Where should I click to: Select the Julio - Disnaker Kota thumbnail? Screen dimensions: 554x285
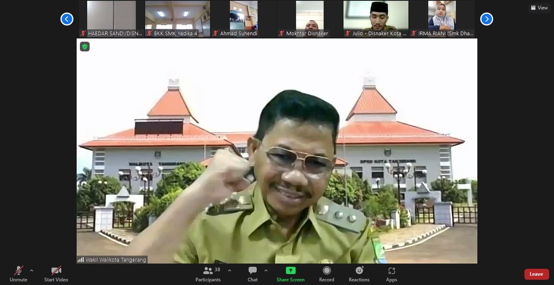(376, 19)
